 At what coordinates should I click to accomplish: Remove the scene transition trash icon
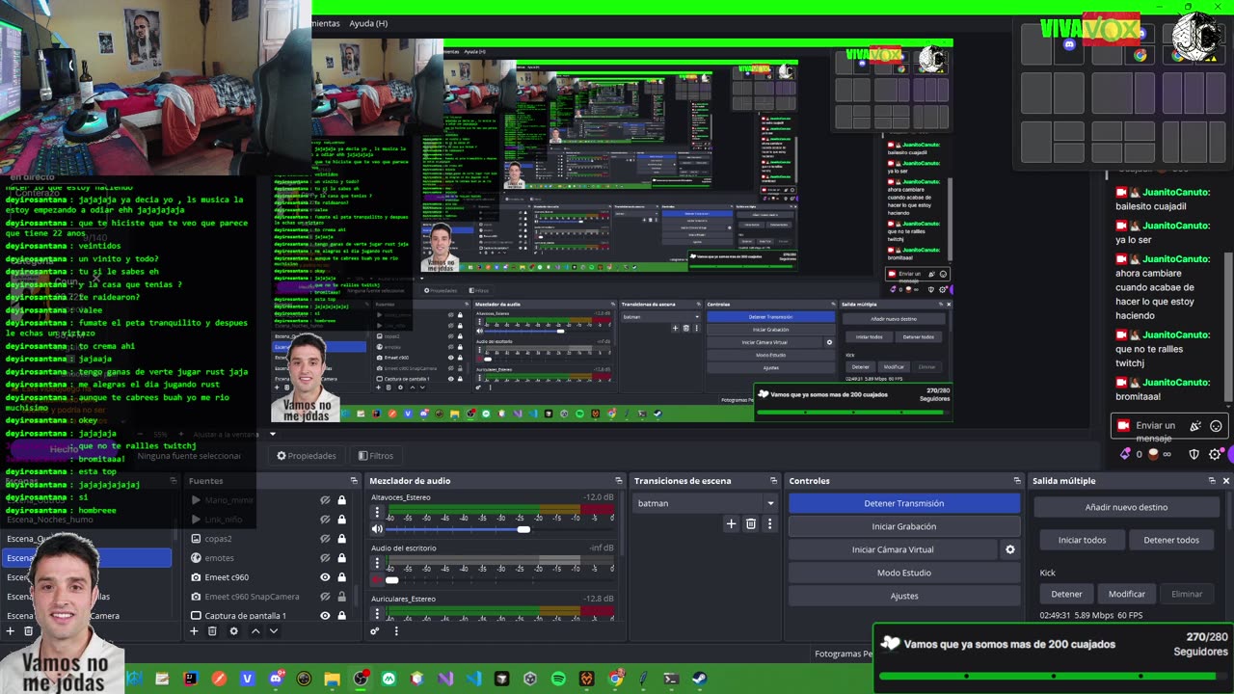click(751, 523)
